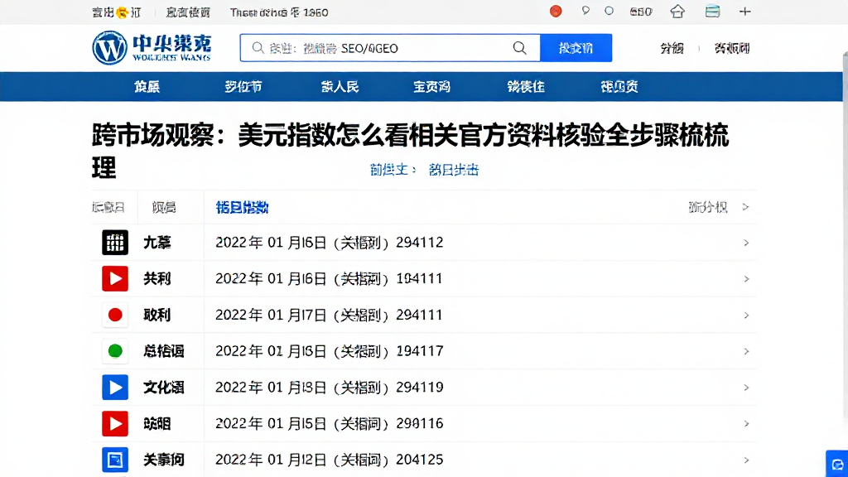
Task: Click the article title about 美元指数
Action: coord(411,151)
